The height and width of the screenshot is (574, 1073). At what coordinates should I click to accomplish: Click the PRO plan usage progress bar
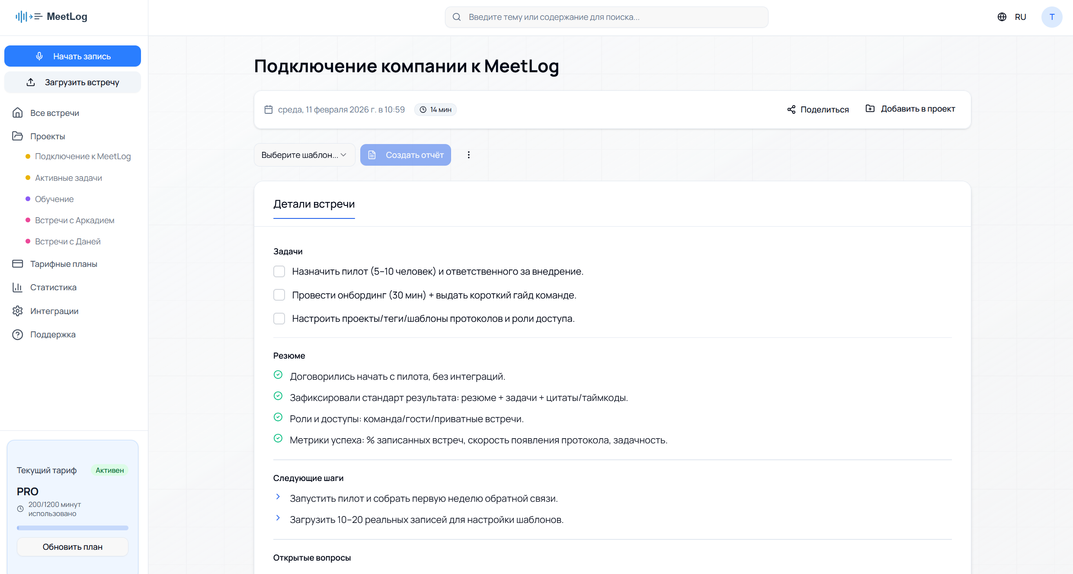(x=72, y=528)
